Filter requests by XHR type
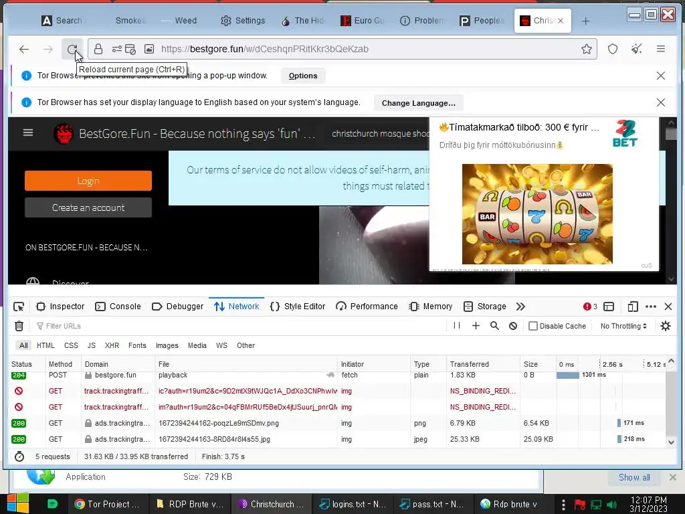Viewport: 685px width, 514px height. [112, 345]
